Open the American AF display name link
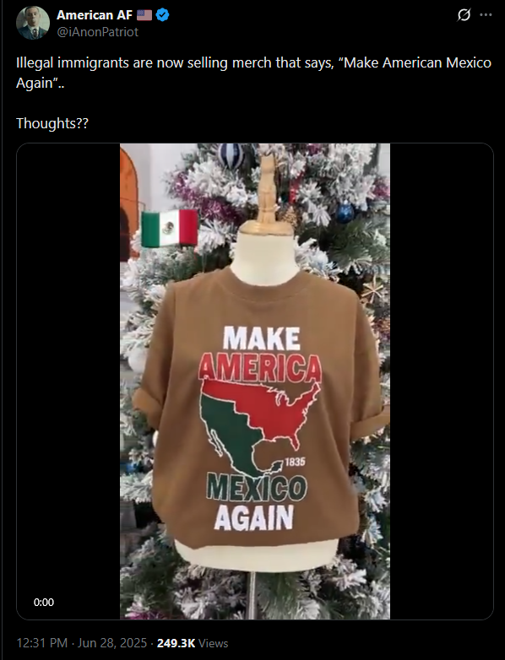This screenshot has width=505, height=660. pyautogui.click(x=95, y=15)
